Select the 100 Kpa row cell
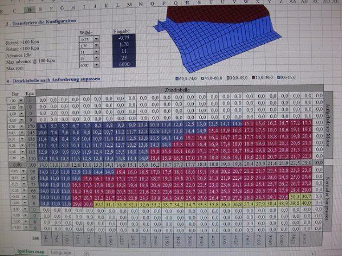 (30, 164)
